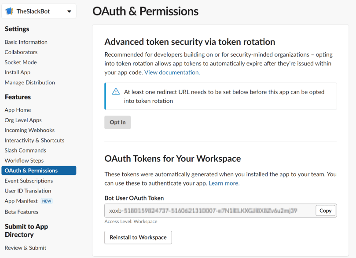
Task: Open Install App page
Action: click(17, 72)
